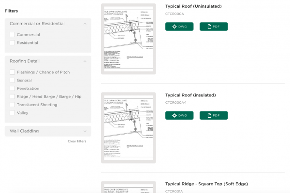Download DWG for Typical Roof (insulated)

click(x=179, y=115)
